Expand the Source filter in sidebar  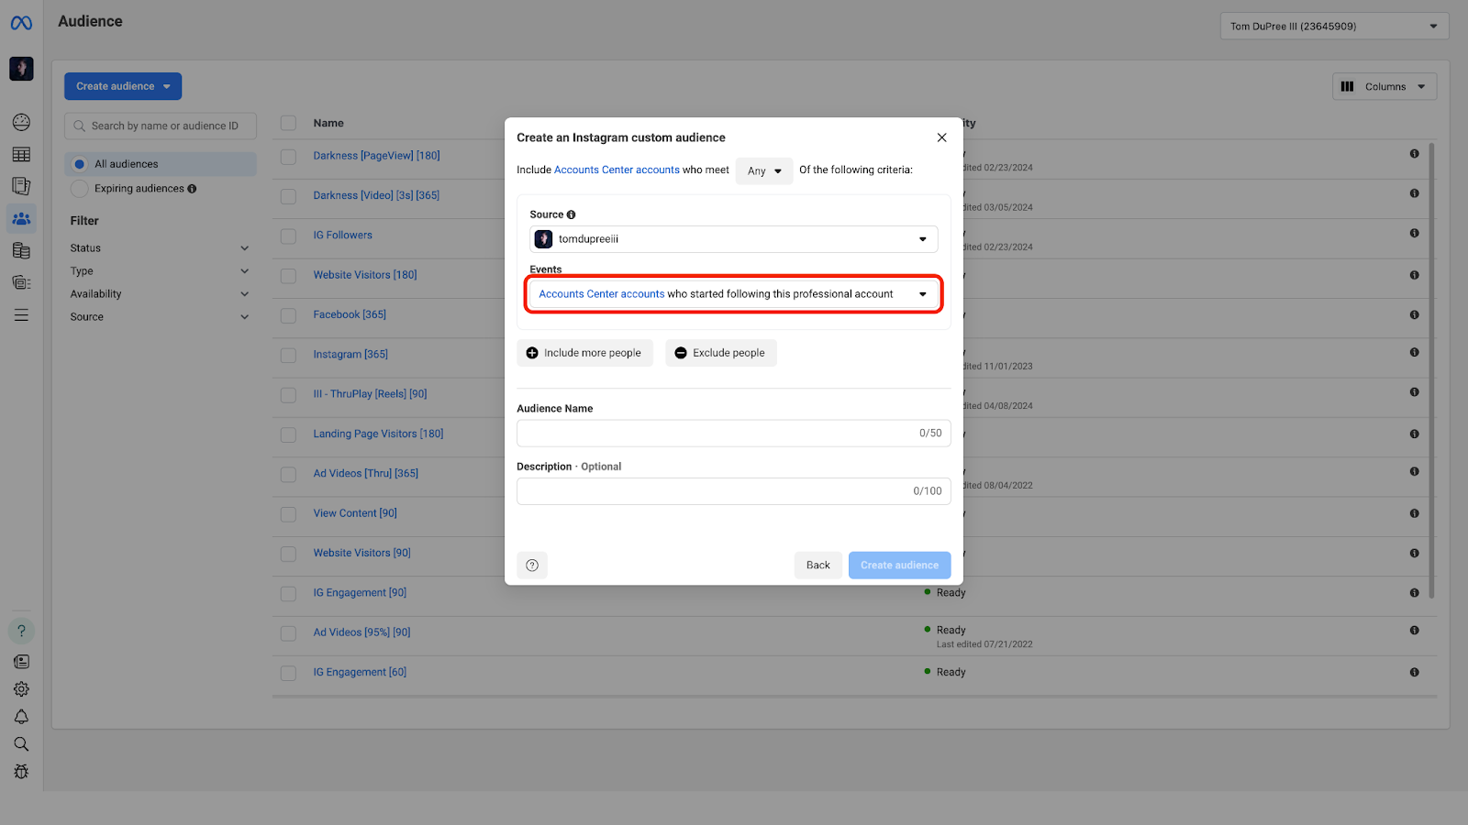pyautogui.click(x=160, y=317)
